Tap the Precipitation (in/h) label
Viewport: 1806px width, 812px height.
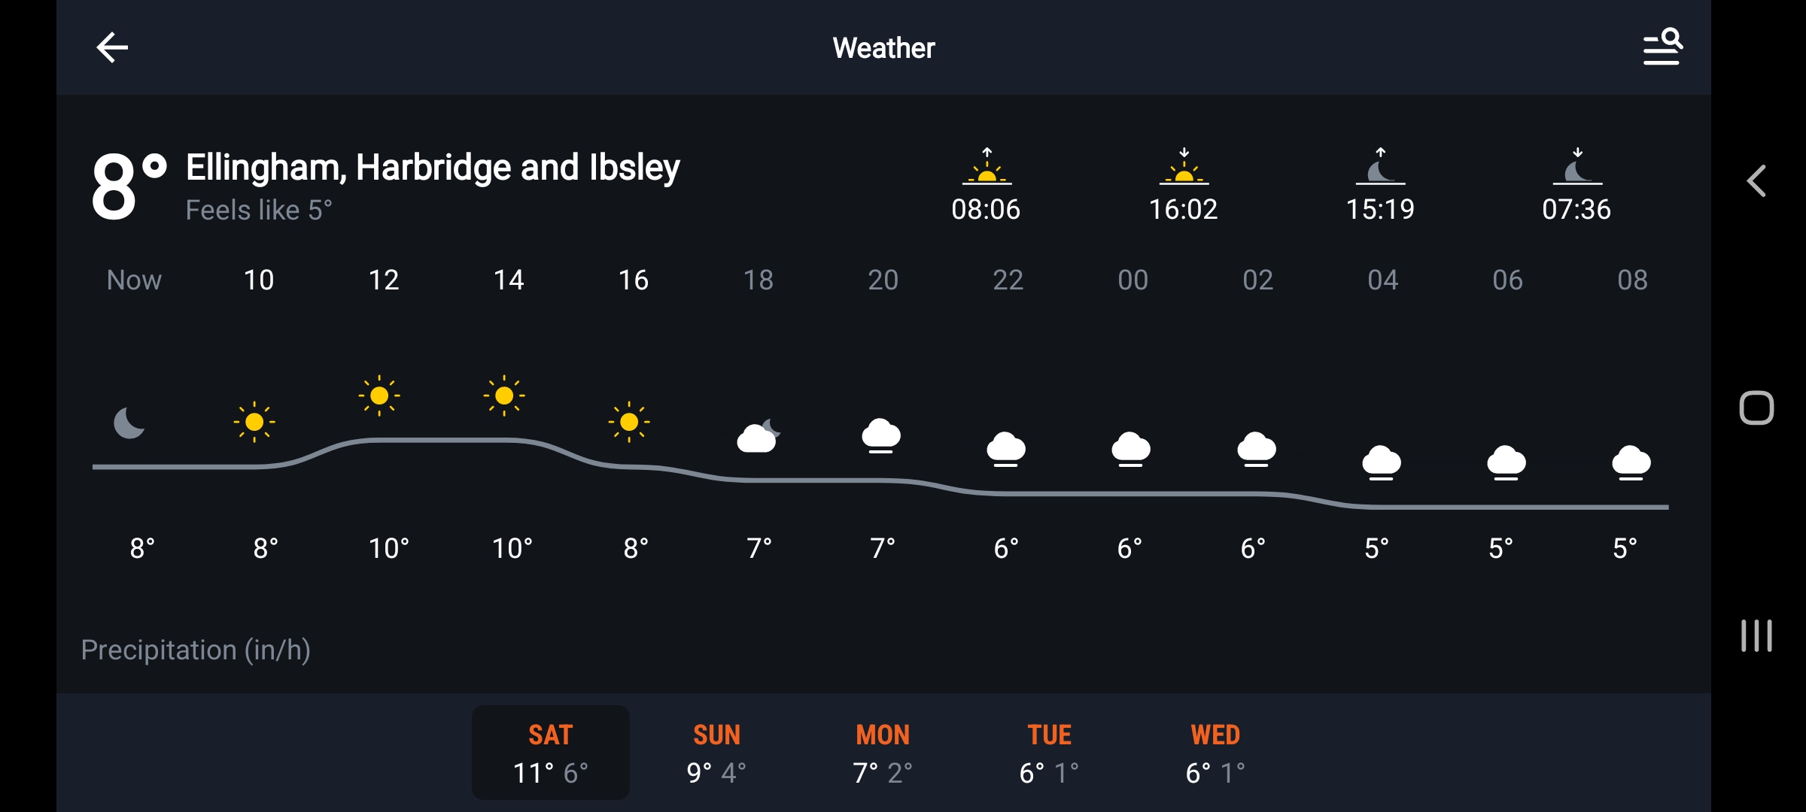pos(196,650)
